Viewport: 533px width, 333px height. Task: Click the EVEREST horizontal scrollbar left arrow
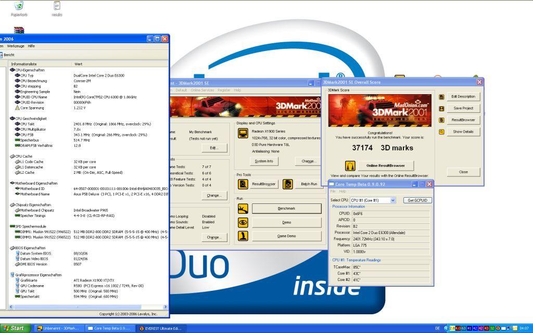[11, 307]
